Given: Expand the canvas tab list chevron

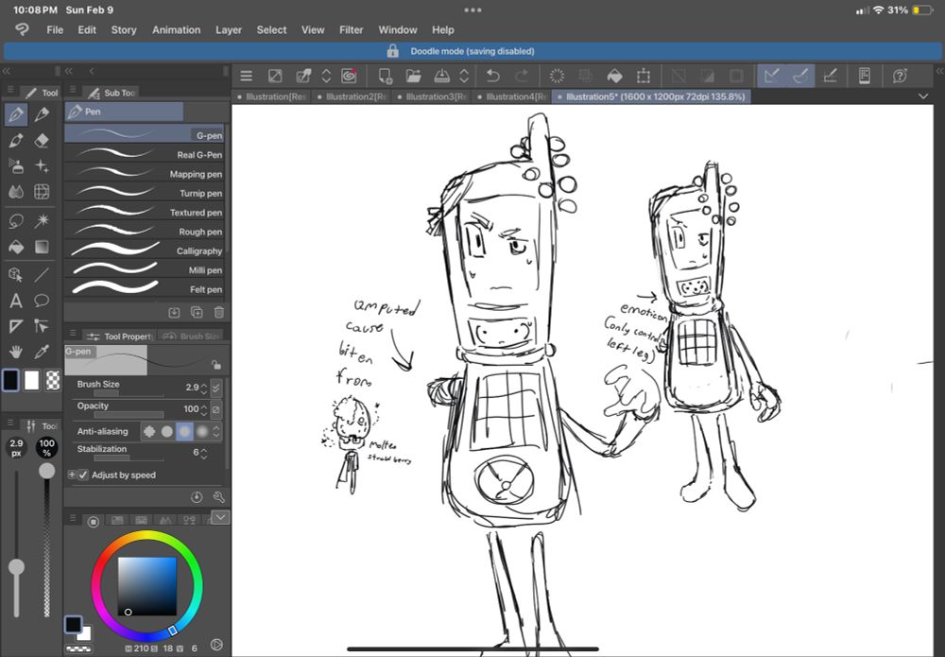Looking at the screenshot, I should pos(922,96).
